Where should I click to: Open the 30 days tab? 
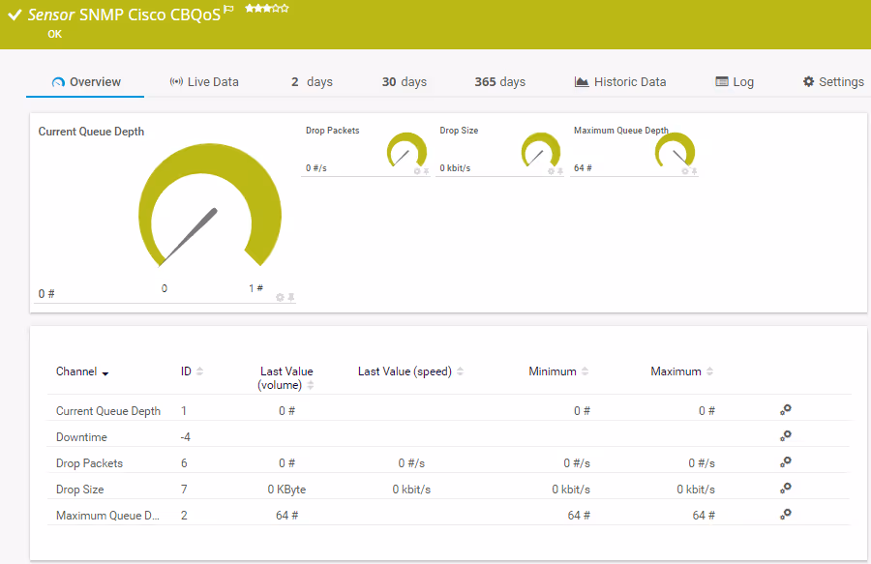pos(404,82)
